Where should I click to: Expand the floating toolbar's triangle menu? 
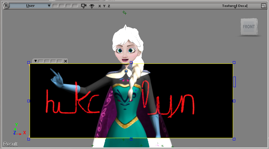point(36,61)
